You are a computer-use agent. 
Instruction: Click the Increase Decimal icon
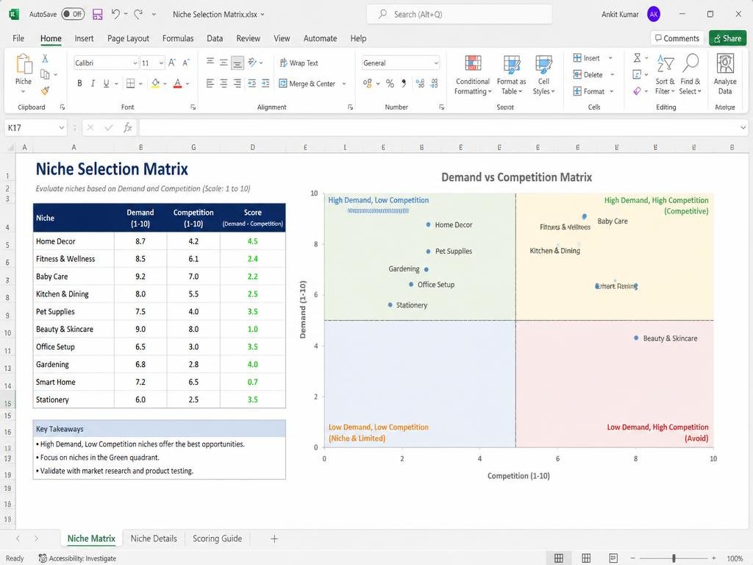coord(420,84)
